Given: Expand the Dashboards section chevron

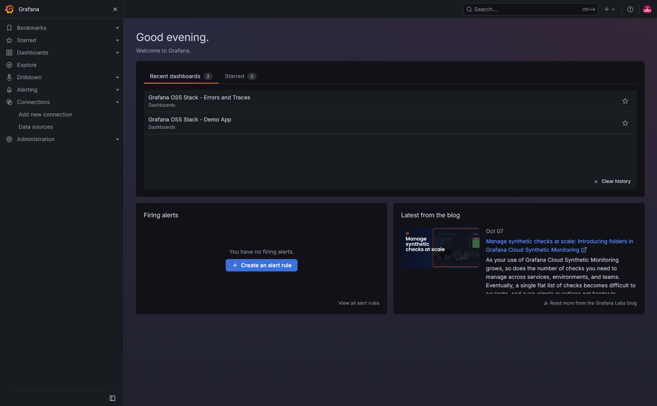Looking at the screenshot, I should coord(117,53).
